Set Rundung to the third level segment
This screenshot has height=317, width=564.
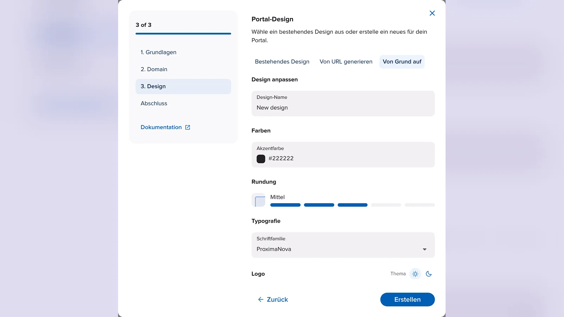[x=352, y=205]
